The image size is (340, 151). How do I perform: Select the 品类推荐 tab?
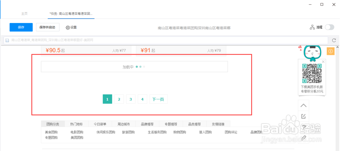click(194, 124)
